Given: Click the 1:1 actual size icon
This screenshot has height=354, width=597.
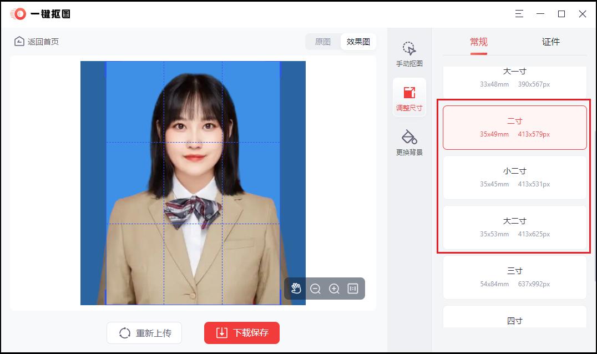Looking at the screenshot, I should pyautogui.click(x=353, y=289).
